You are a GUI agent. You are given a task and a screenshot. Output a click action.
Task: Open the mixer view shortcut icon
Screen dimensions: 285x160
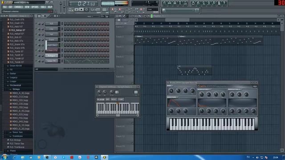pos(185,3)
